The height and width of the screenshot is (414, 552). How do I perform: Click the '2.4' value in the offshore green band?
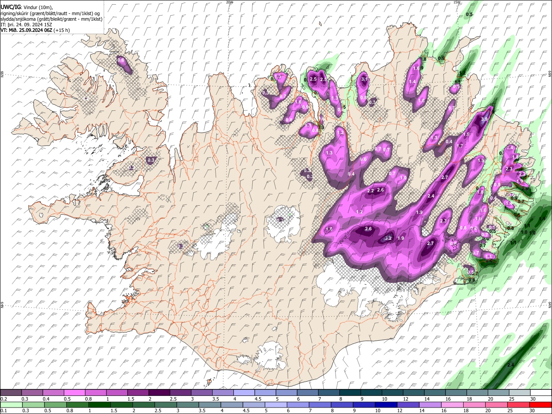click(511, 365)
